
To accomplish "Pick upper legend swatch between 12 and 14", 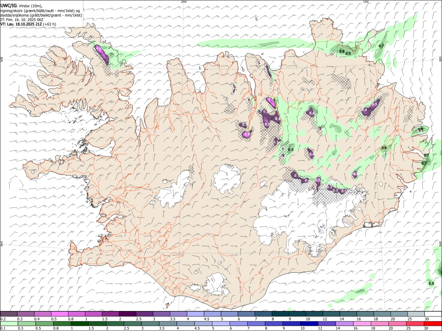I will click(331, 314).
